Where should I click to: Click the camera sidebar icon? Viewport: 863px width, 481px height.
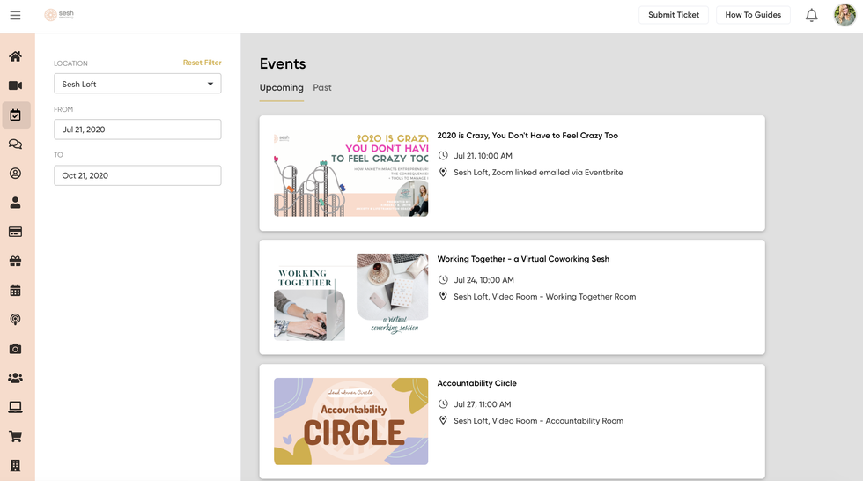point(15,349)
